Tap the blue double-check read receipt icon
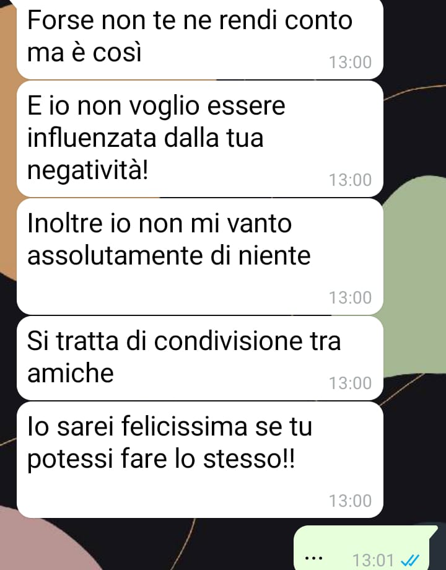Viewport: 446px width, 570px height. click(410, 560)
